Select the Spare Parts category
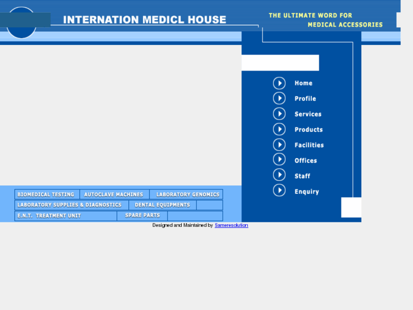The width and height of the screenshot is (413, 310). (142, 216)
